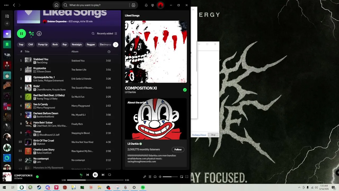Sort by the Album column header
Viewport: 339px width, 191px height.
click(75, 51)
